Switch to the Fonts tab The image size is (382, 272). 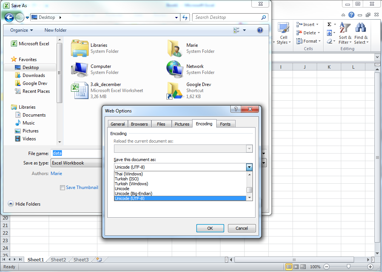[x=225, y=124]
